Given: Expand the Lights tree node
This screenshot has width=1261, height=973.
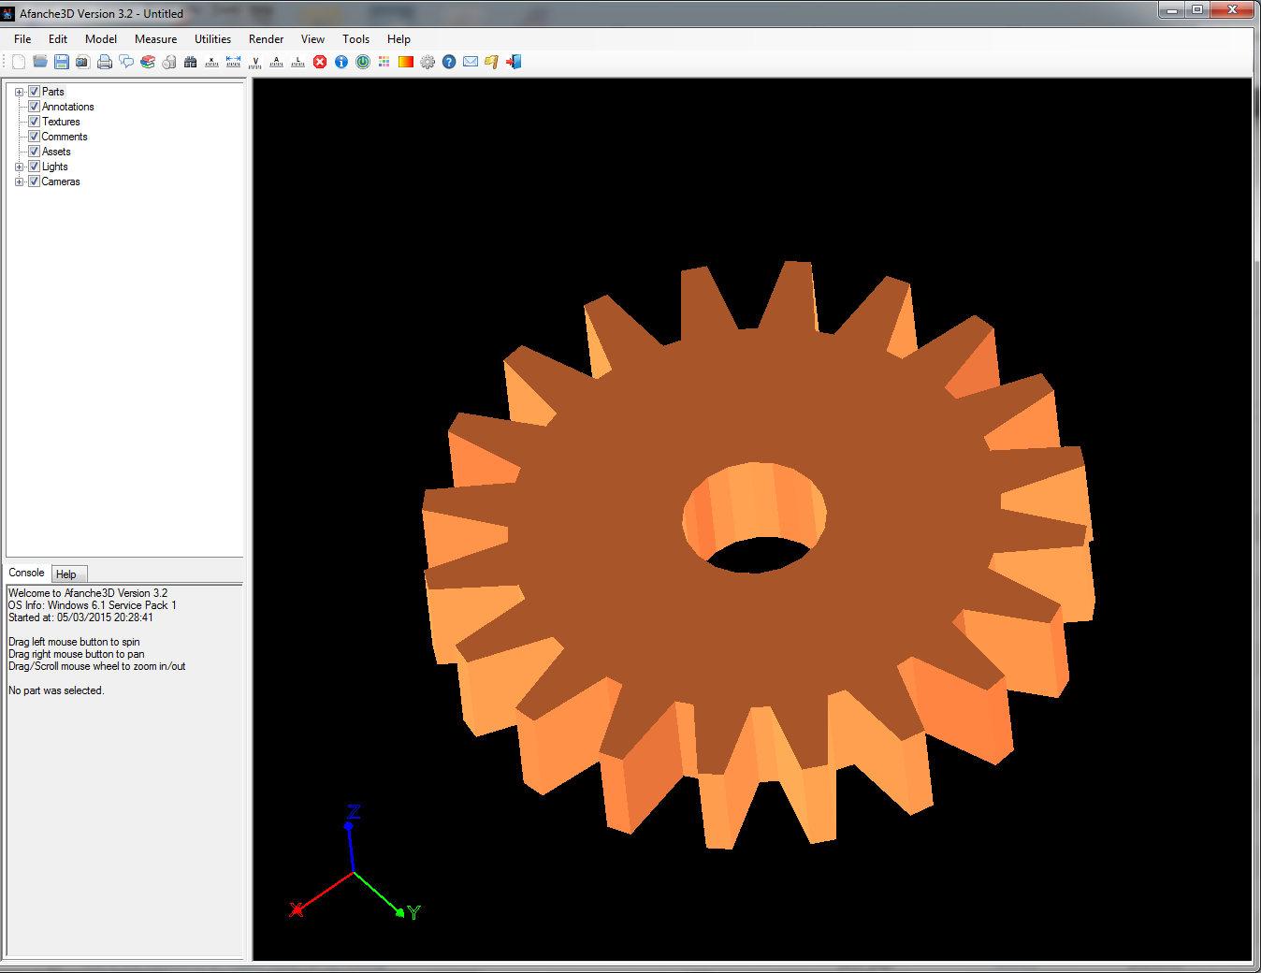Looking at the screenshot, I should pos(19,167).
